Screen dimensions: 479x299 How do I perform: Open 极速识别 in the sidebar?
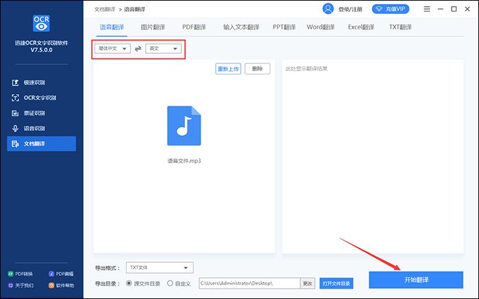click(39, 83)
